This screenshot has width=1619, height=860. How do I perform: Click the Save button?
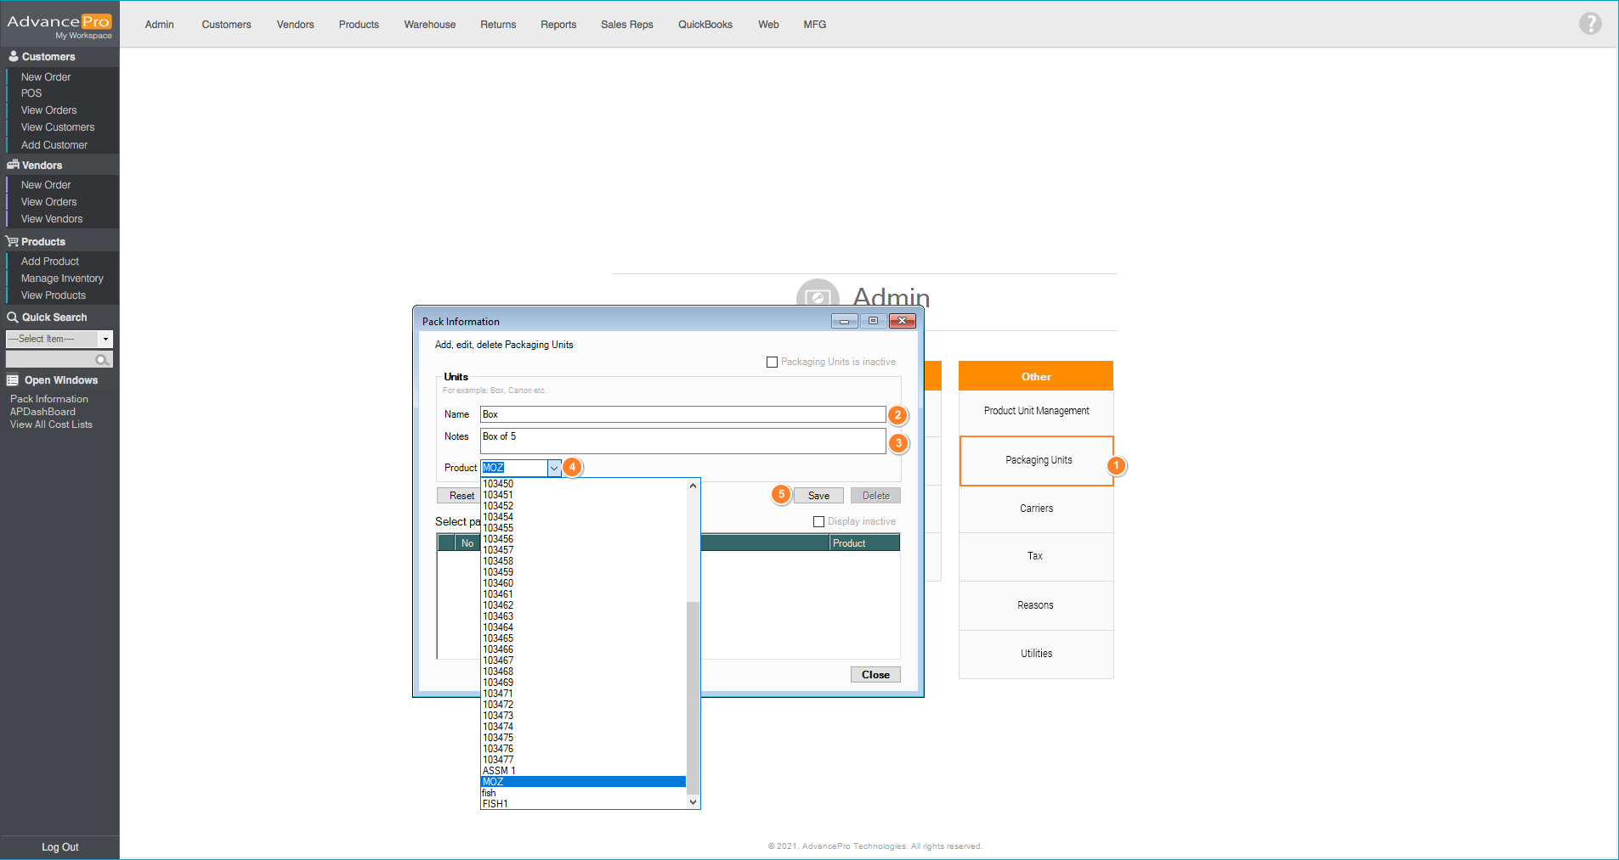tap(818, 496)
